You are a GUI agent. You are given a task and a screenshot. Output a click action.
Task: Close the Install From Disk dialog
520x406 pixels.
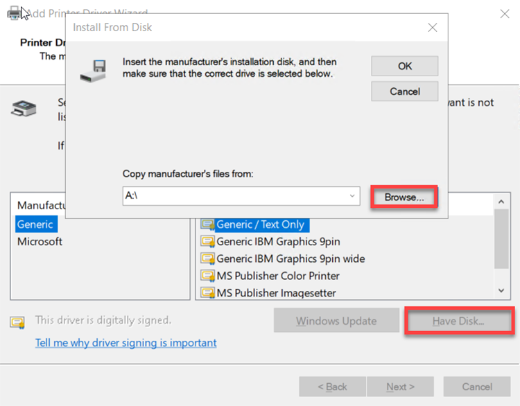coord(433,28)
